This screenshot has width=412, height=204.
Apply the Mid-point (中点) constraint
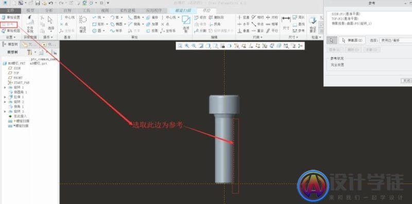(257, 24)
